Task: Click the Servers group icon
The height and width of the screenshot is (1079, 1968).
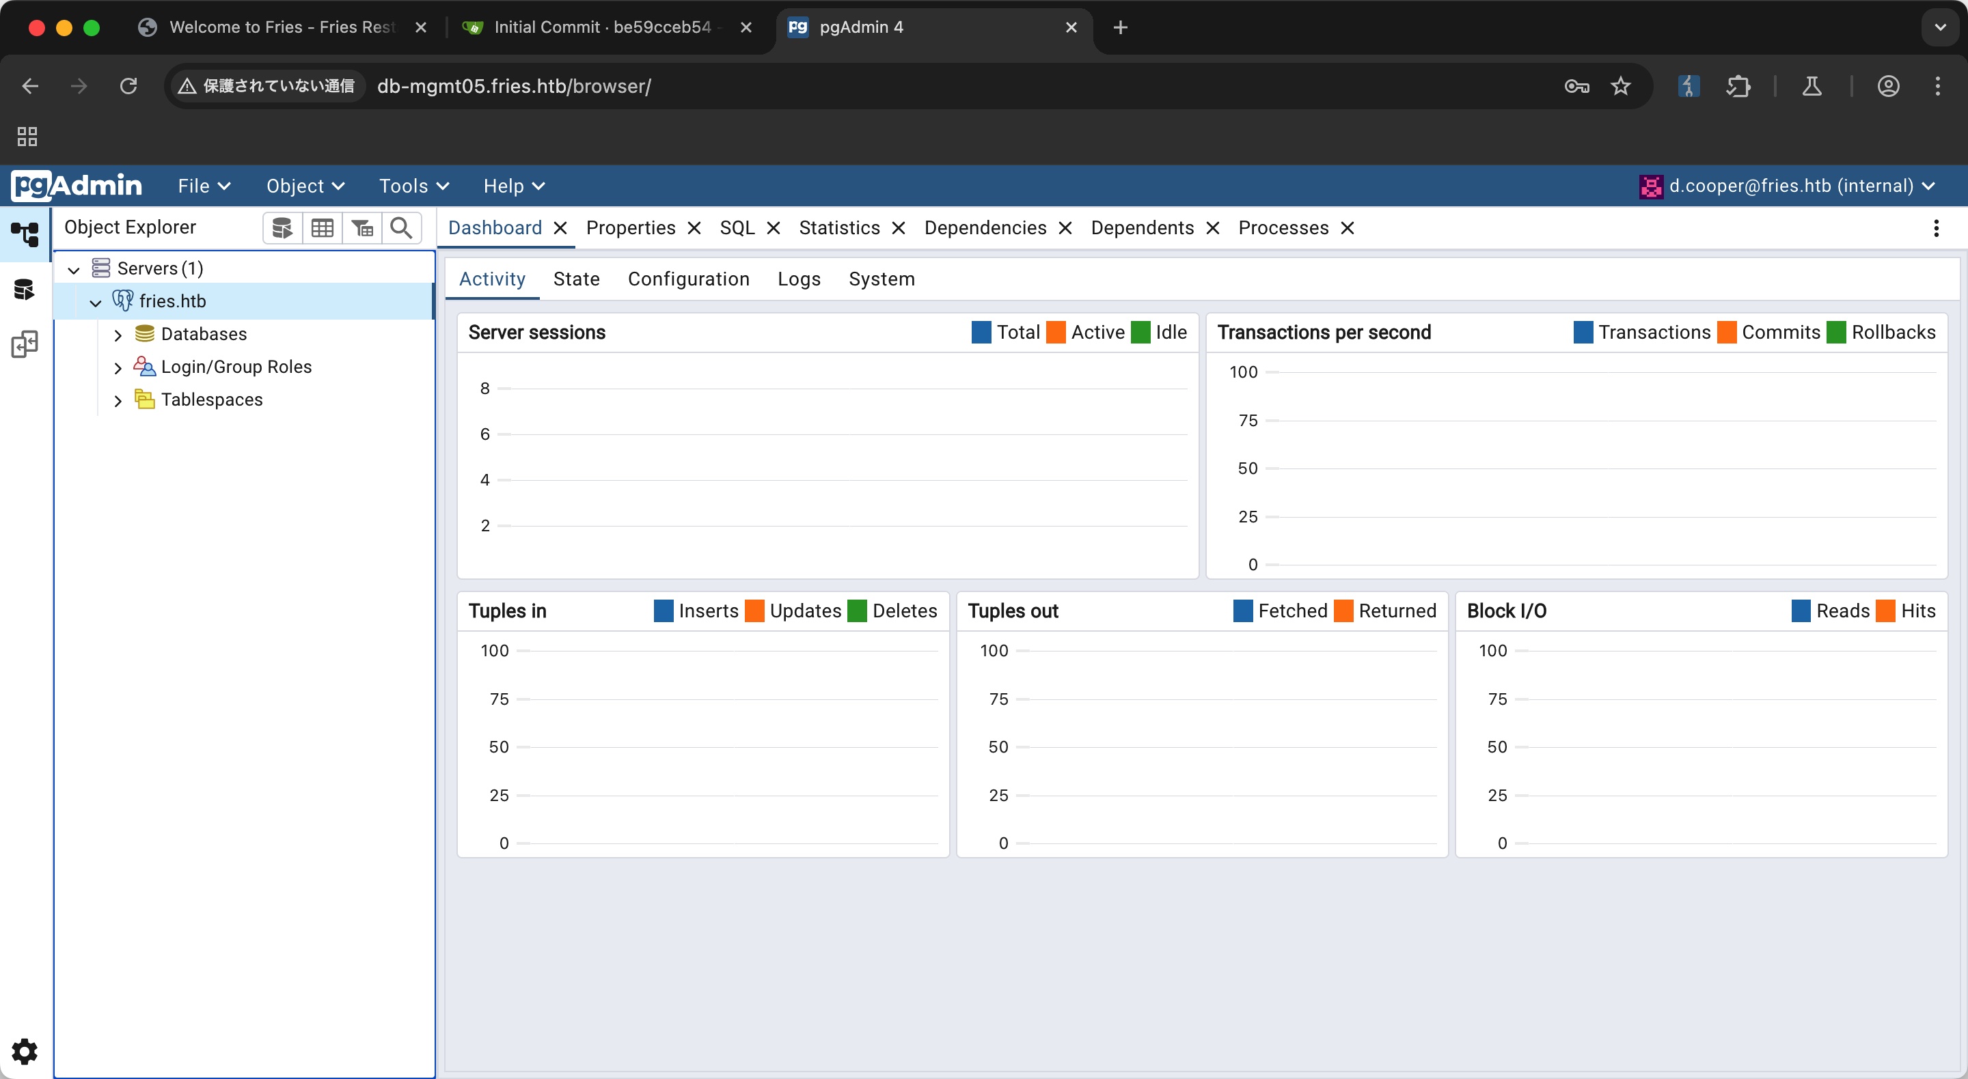Action: (x=101, y=268)
